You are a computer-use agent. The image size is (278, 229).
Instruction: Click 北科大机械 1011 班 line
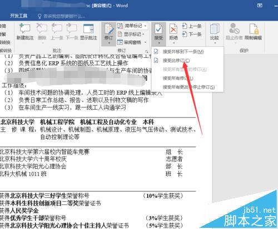23,174
